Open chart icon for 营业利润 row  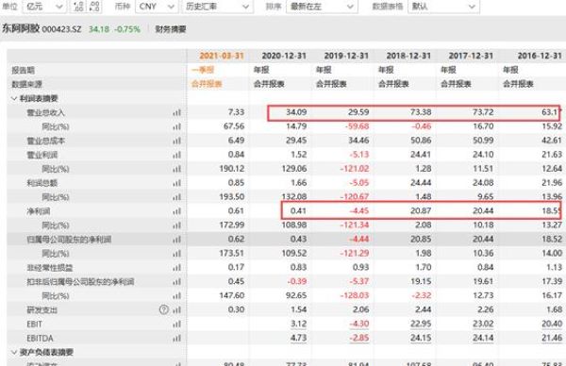click(x=177, y=155)
